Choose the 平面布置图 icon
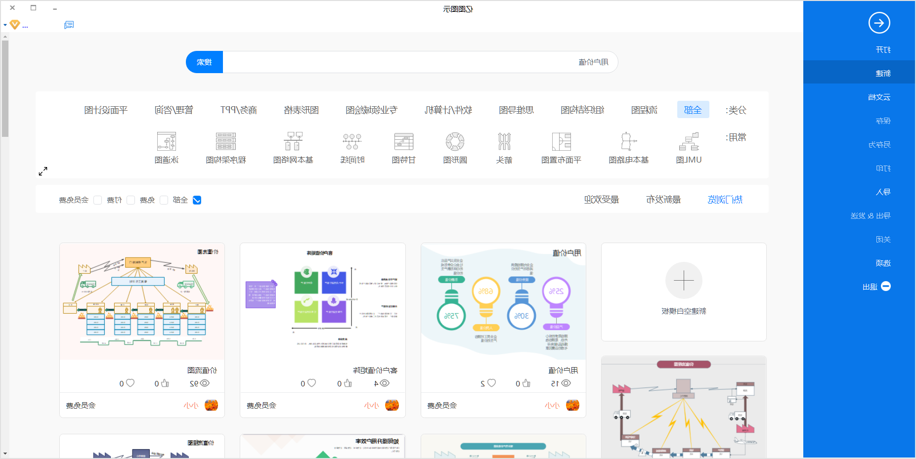 [x=561, y=141]
